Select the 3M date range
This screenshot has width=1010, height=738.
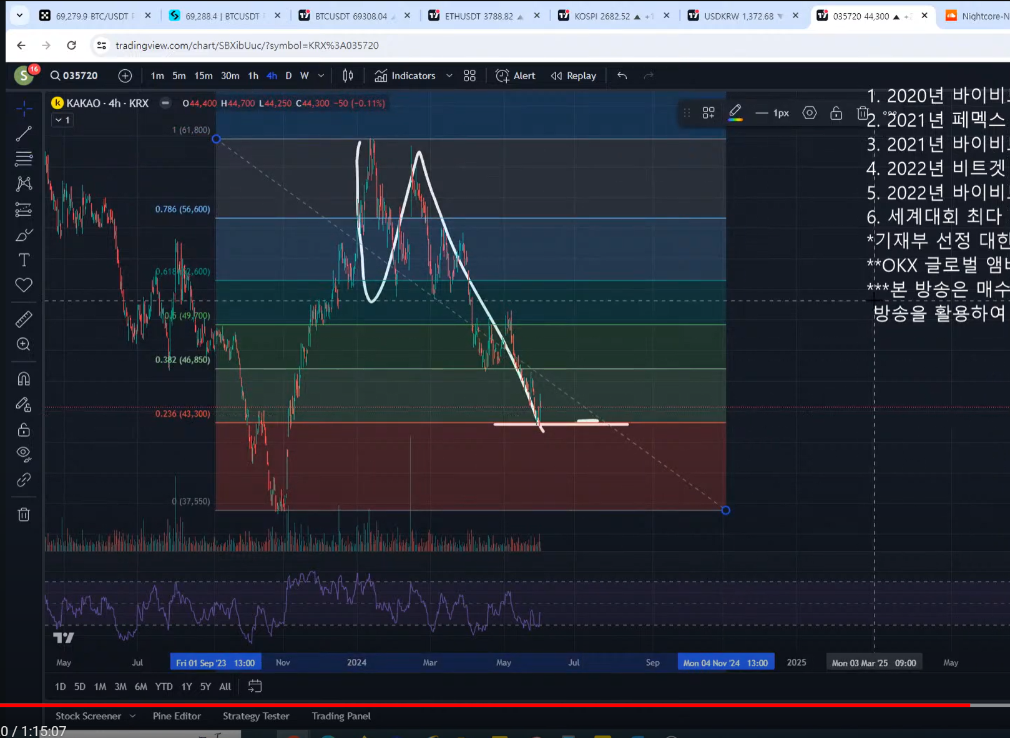[x=120, y=686]
